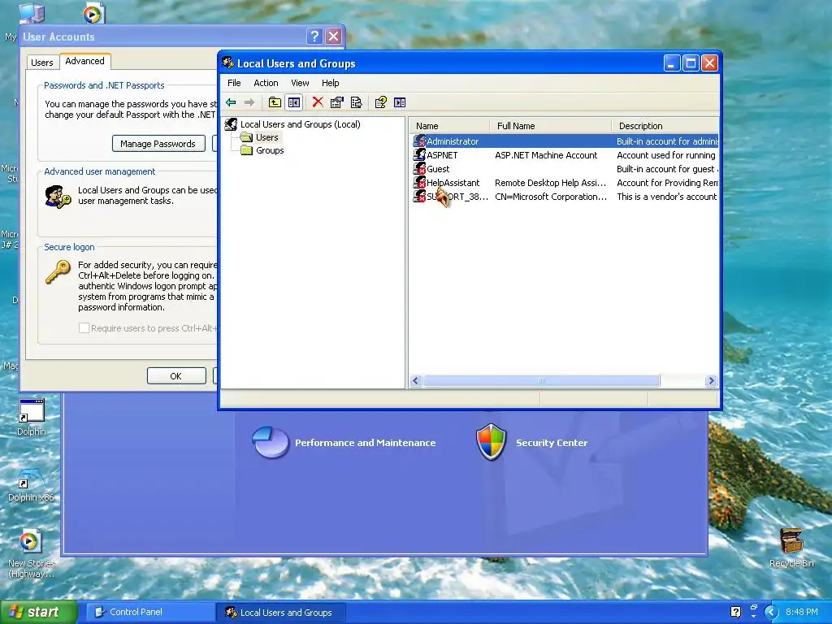Open the Dolphin desktop shortcut
Image resolution: width=832 pixels, height=624 pixels.
(32, 411)
